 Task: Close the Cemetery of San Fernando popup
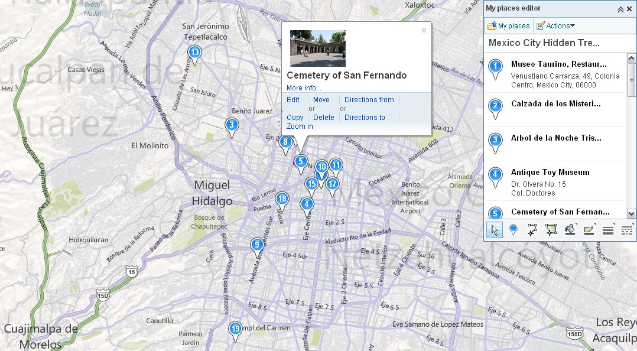tap(424, 31)
